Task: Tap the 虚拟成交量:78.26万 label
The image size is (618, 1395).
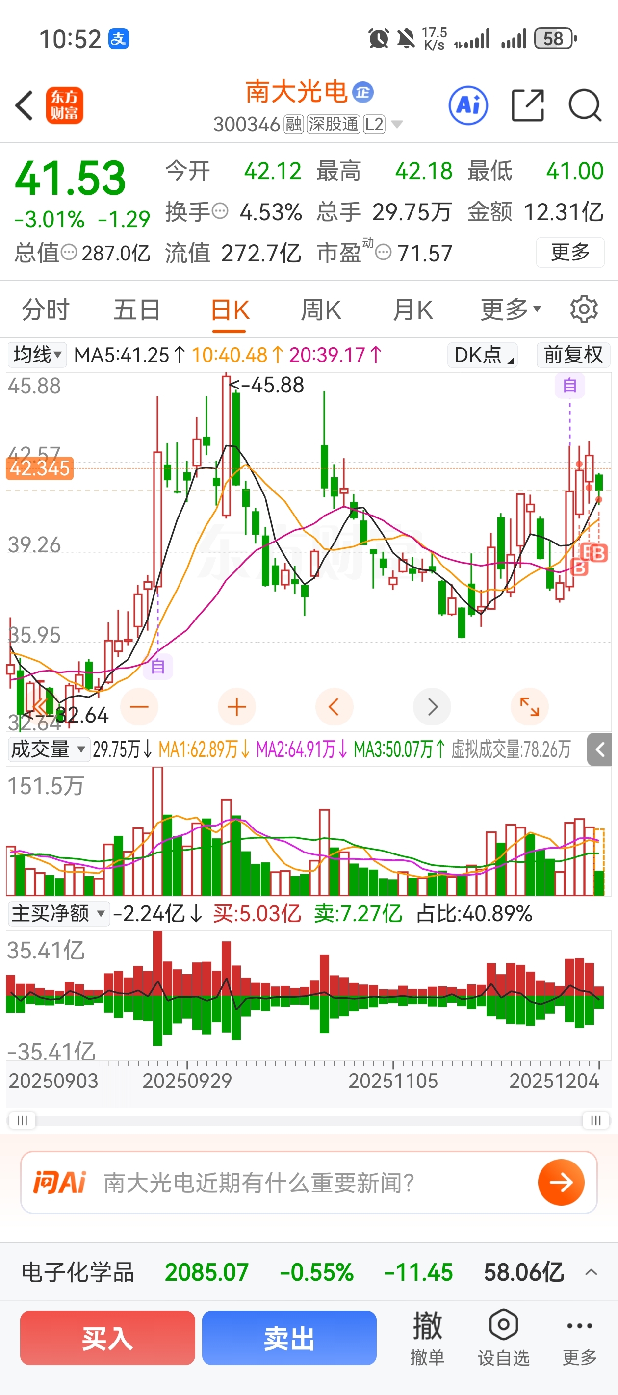Action: (511, 749)
